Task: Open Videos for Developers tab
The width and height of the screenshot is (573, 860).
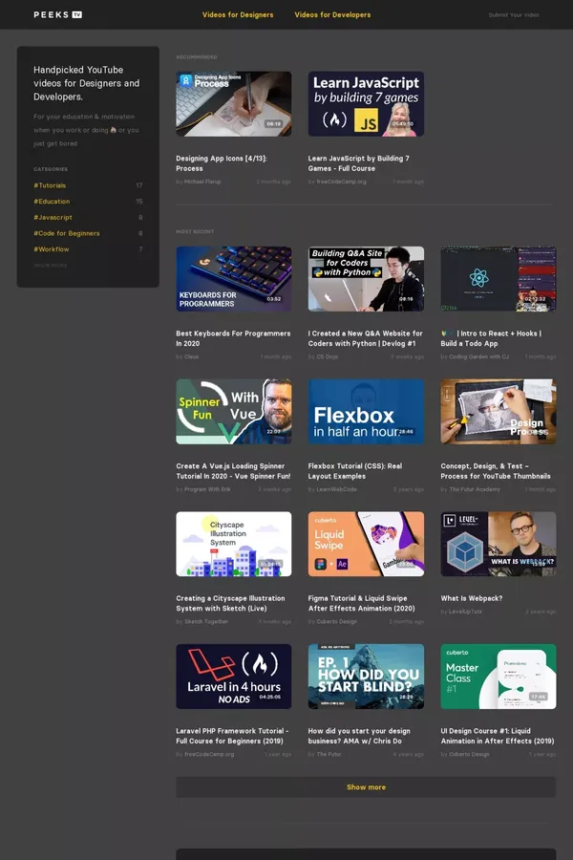Action: pyautogui.click(x=332, y=14)
